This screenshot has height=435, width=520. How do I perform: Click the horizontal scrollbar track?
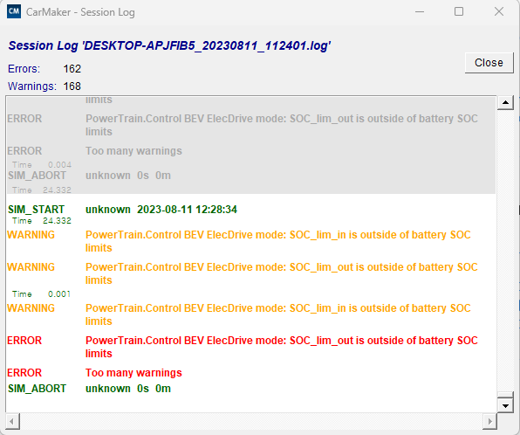pyautogui.click(x=251, y=422)
